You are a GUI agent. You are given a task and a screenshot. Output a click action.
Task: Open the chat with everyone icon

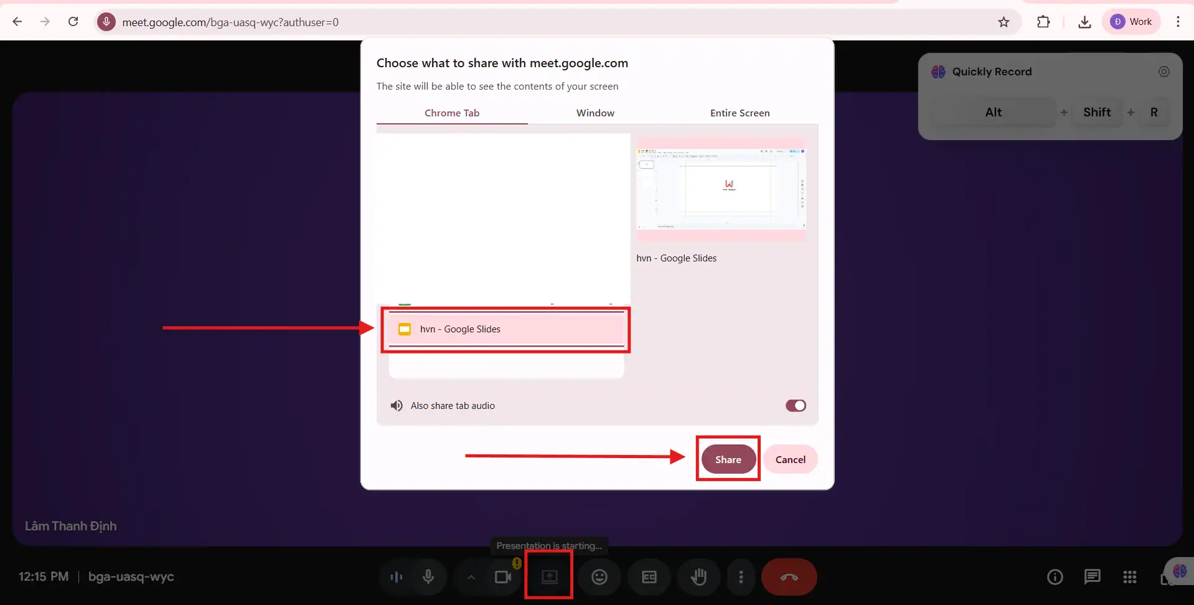[1092, 577]
